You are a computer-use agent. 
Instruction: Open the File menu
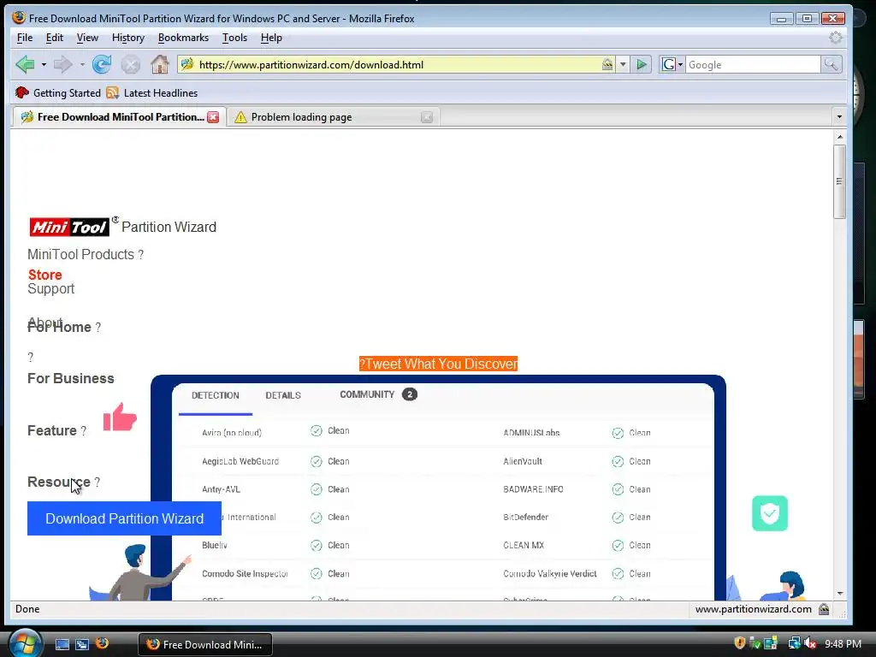pyautogui.click(x=25, y=38)
